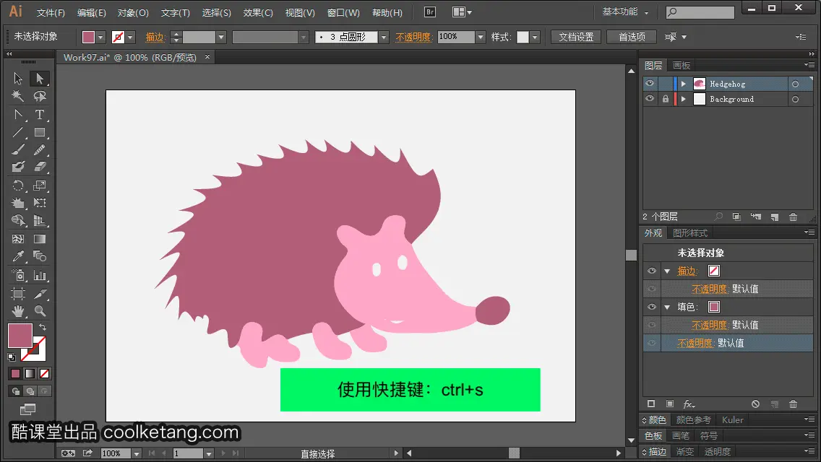
Task: Click Hedgehog layer target circle
Action: tap(795, 84)
